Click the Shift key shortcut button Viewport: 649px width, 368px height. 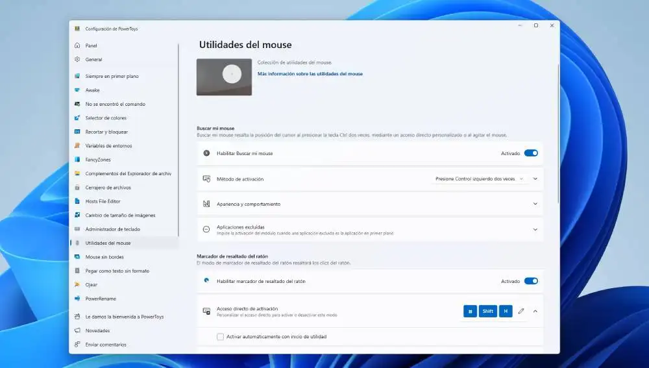point(487,312)
